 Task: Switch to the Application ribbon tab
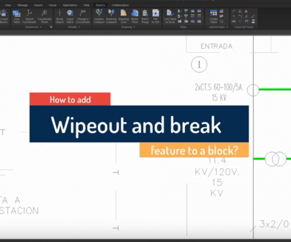point(70,5)
